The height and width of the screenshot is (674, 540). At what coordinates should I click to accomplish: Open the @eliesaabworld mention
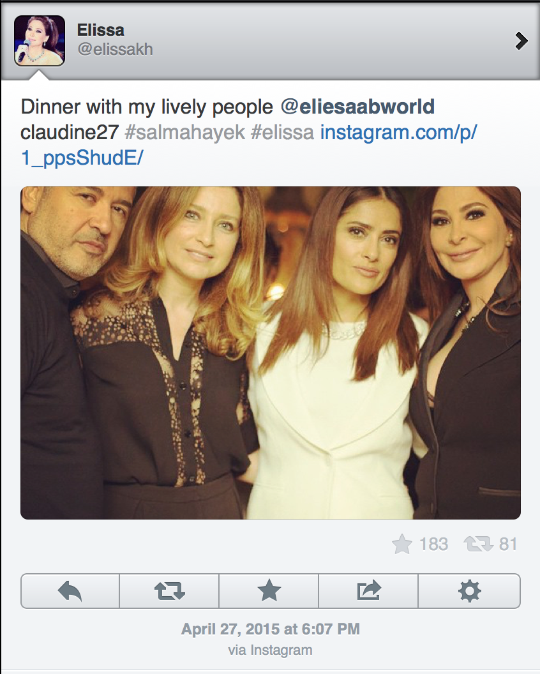357,107
